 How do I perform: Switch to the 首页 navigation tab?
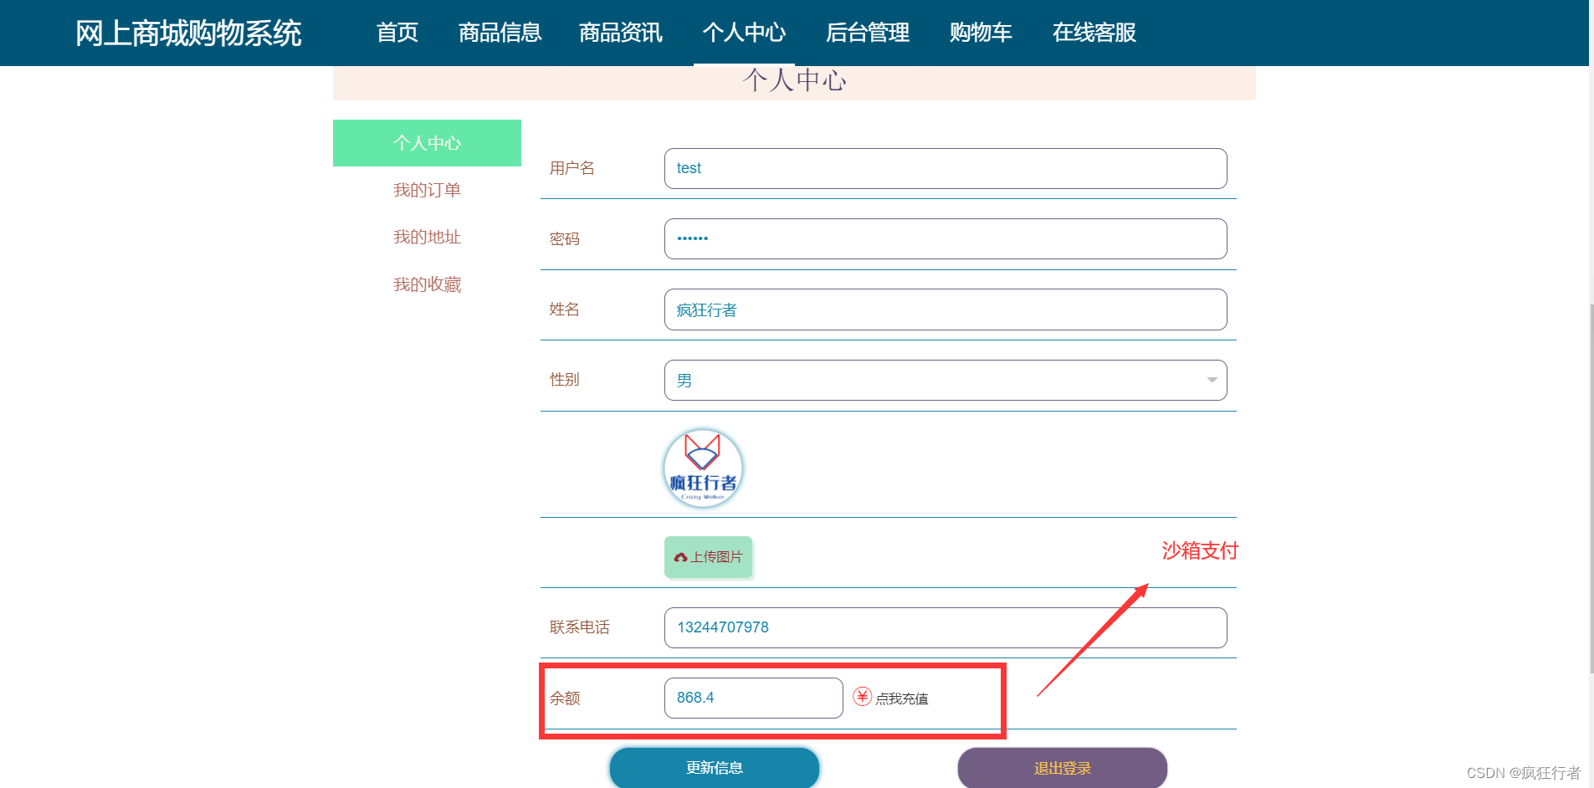pyautogui.click(x=397, y=33)
